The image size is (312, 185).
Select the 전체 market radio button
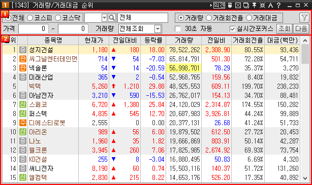tap(8, 18)
